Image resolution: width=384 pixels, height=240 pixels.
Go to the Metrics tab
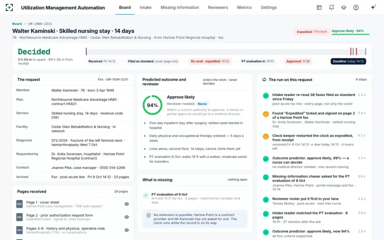point(244,7)
